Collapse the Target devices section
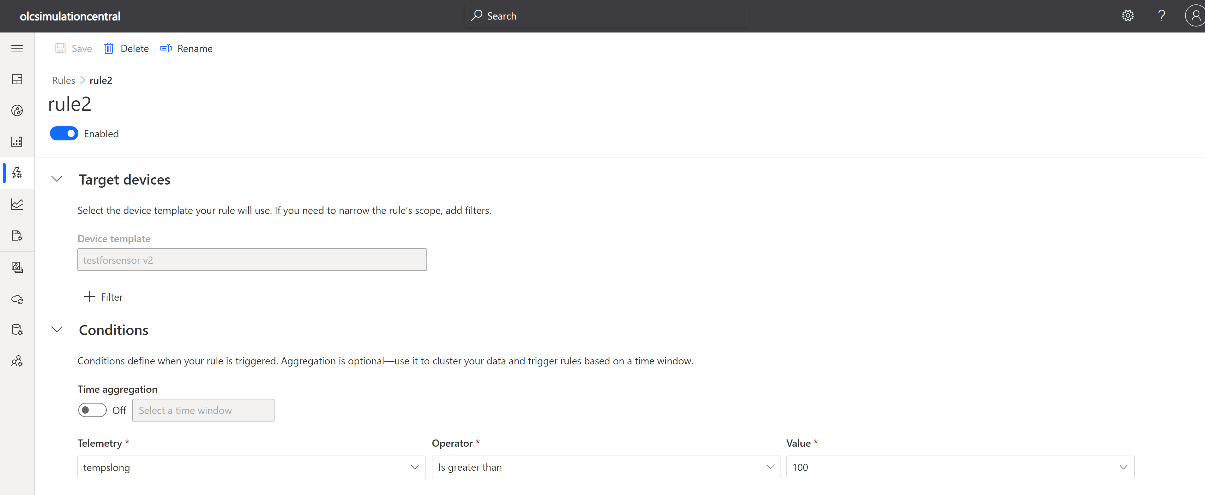This screenshot has width=1205, height=495. [x=57, y=179]
